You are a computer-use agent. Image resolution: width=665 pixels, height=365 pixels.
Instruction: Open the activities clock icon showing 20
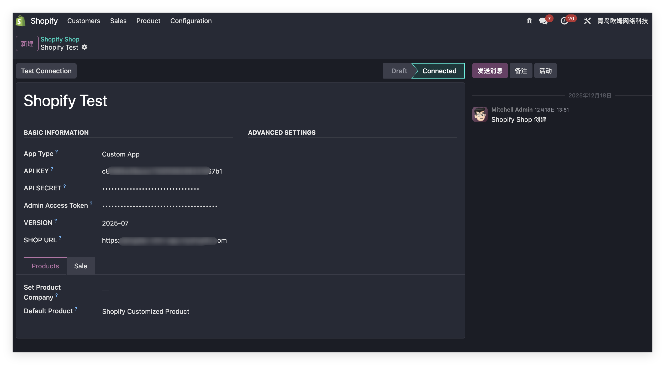pos(565,21)
